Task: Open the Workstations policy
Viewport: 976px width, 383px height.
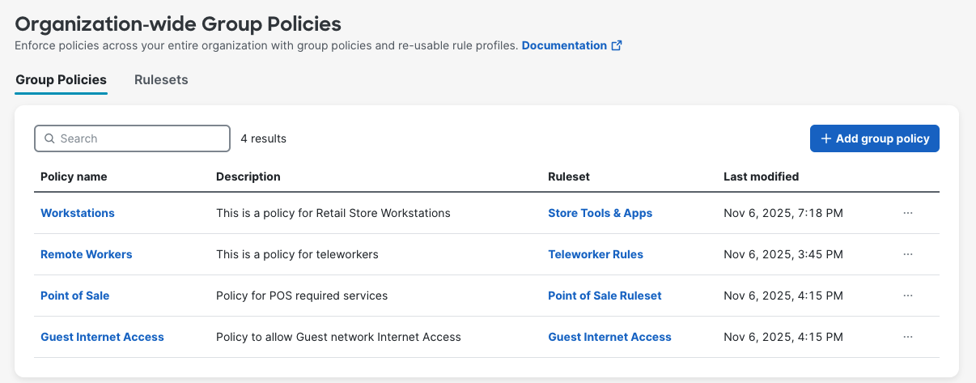Action: 78,213
